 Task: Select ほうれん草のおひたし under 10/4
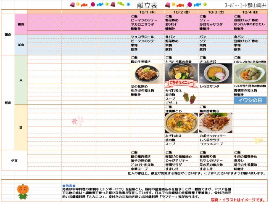point(249,24)
